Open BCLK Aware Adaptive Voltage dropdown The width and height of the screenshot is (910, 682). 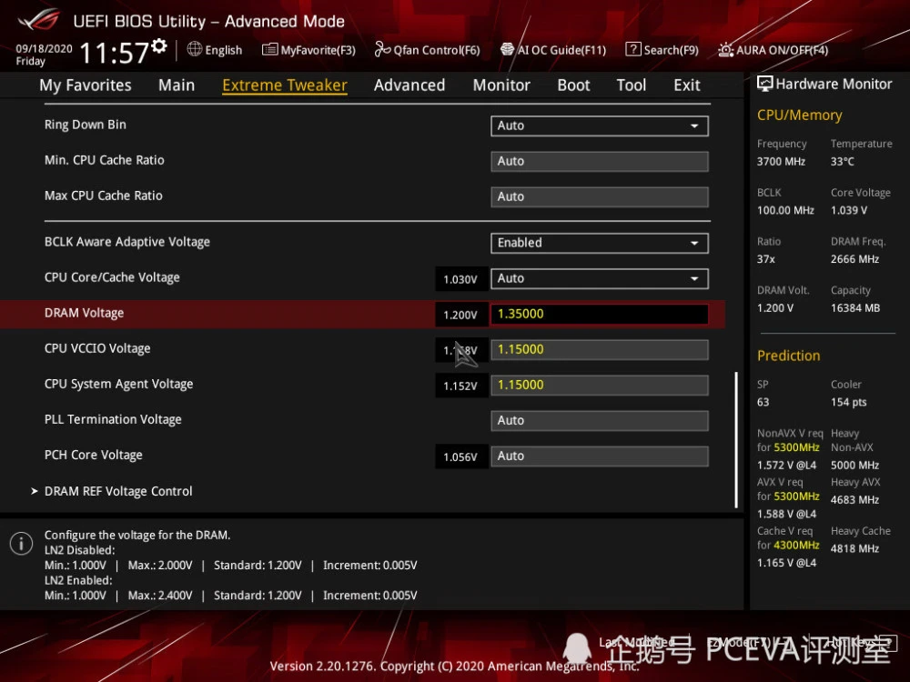point(600,243)
